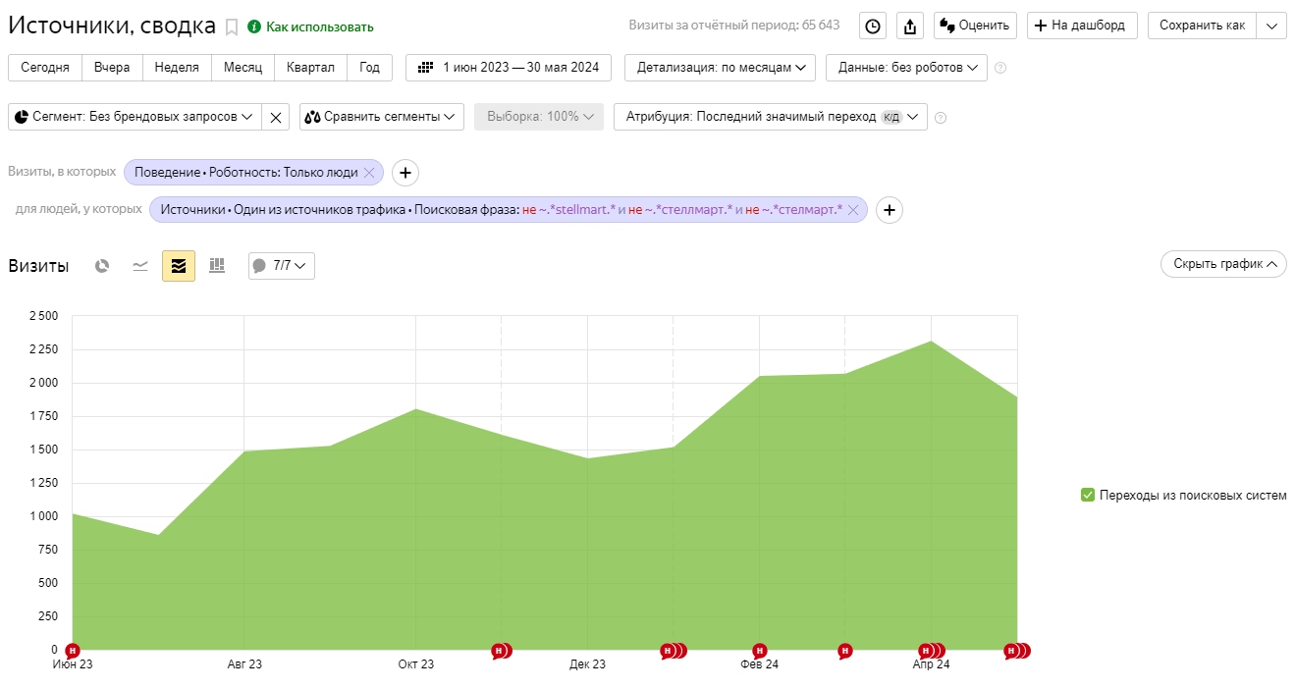
Task: Open the 'Детализация: по месяцам' dropdown
Action: point(720,68)
